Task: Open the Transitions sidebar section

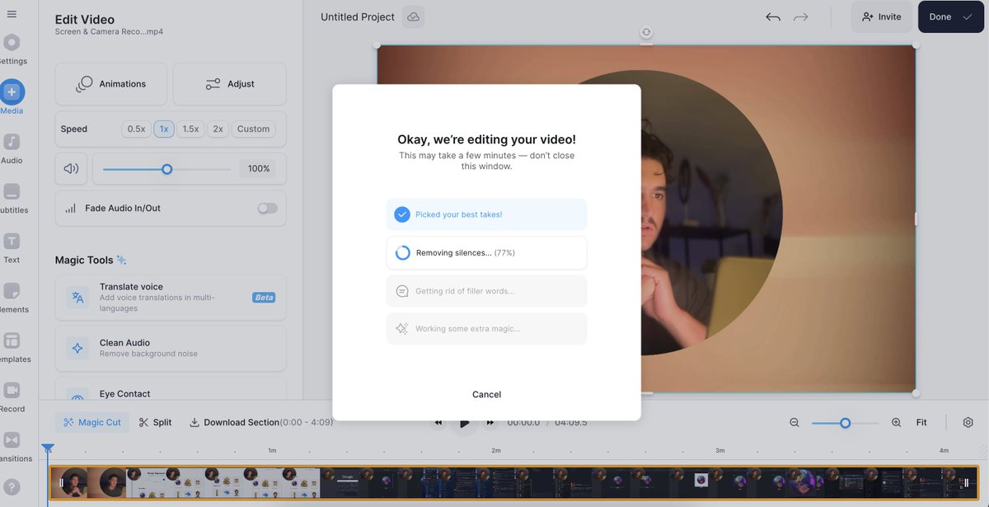Action: 12,447
